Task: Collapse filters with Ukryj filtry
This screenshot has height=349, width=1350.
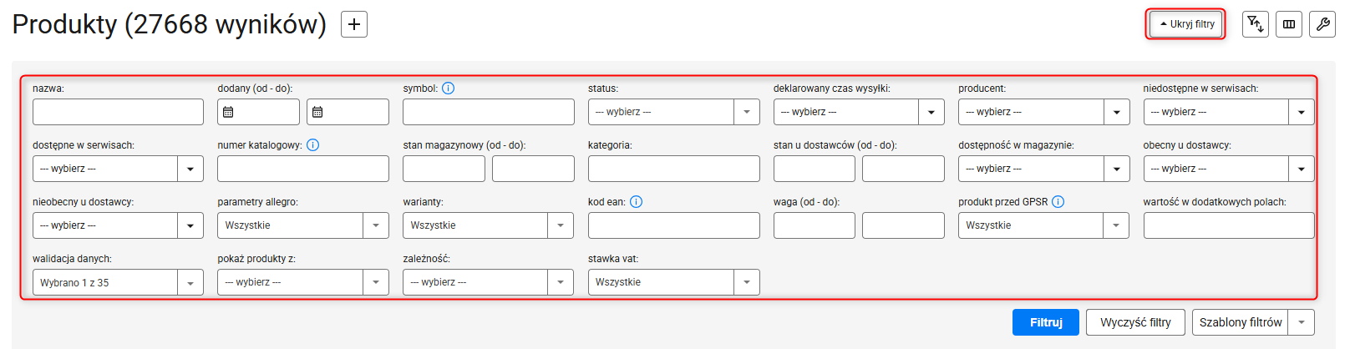Action: click(1186, 24)
